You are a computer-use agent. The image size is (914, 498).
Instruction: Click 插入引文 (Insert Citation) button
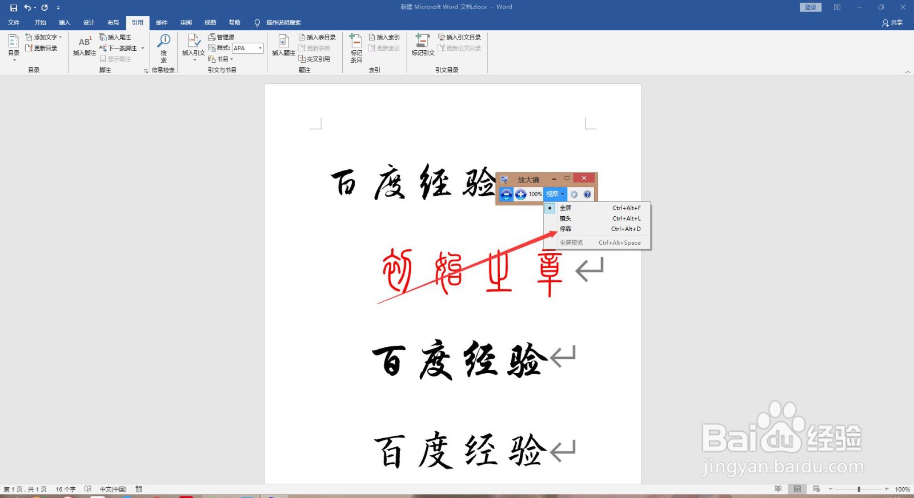coord(194,47)
